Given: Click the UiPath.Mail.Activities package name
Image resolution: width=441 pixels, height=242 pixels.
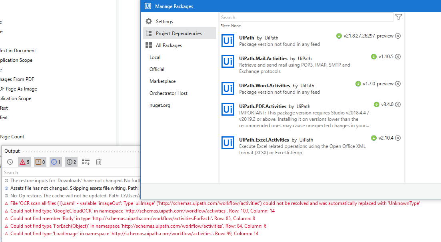Looking at the screenshot, I should pos(263,58).
